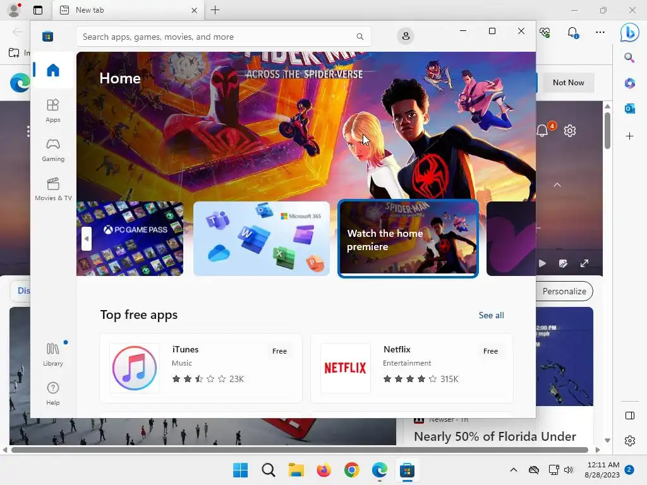Select Watch the home premiere thumbnail
Screen dimensions: 647x485
pos(408,238)
